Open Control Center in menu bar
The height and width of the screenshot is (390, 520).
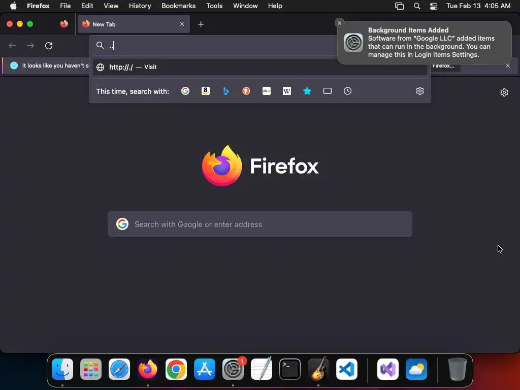pos(434,6)
